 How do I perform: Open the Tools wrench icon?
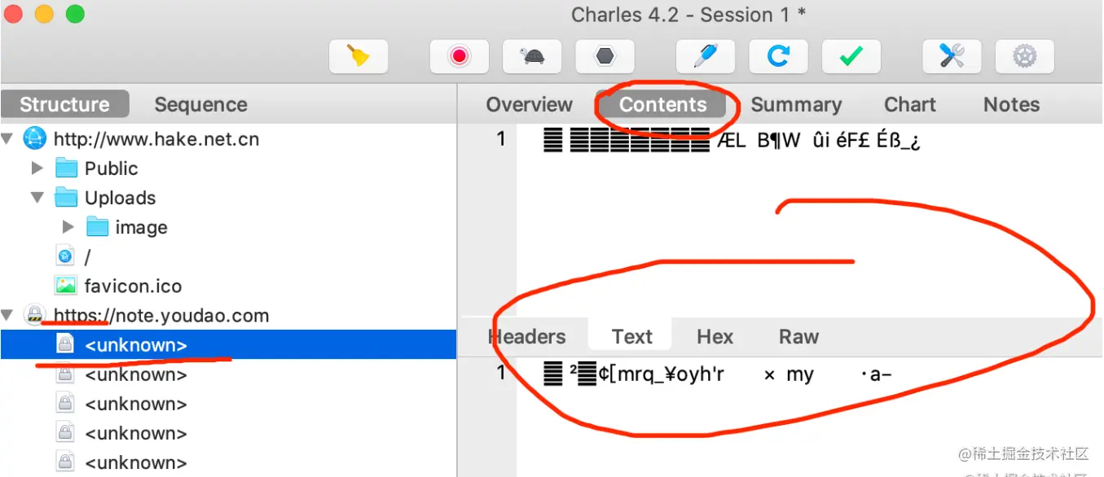click(952, 56)
